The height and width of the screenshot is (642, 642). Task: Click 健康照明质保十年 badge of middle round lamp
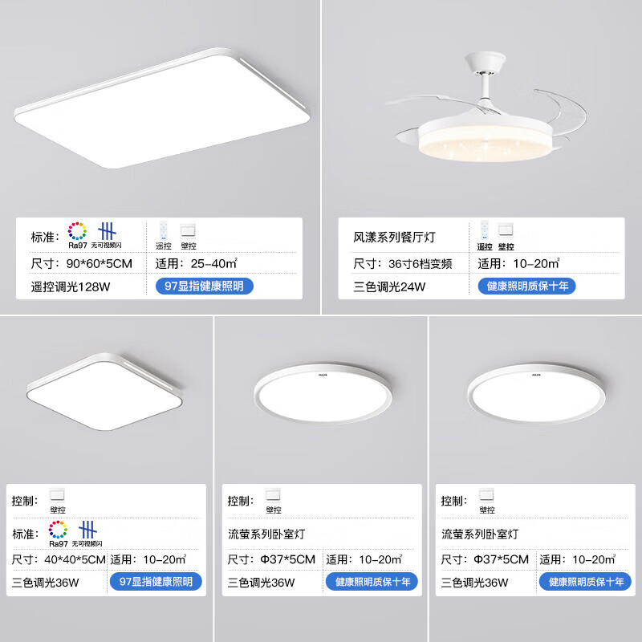372,582
